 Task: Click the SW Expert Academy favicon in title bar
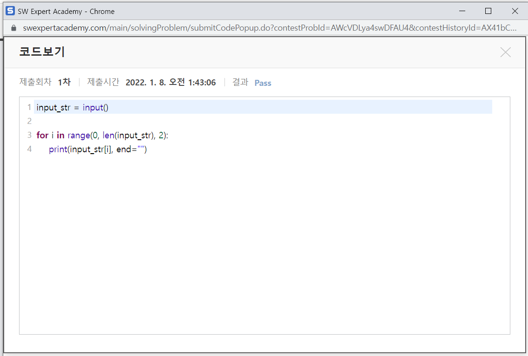(10, 11)
